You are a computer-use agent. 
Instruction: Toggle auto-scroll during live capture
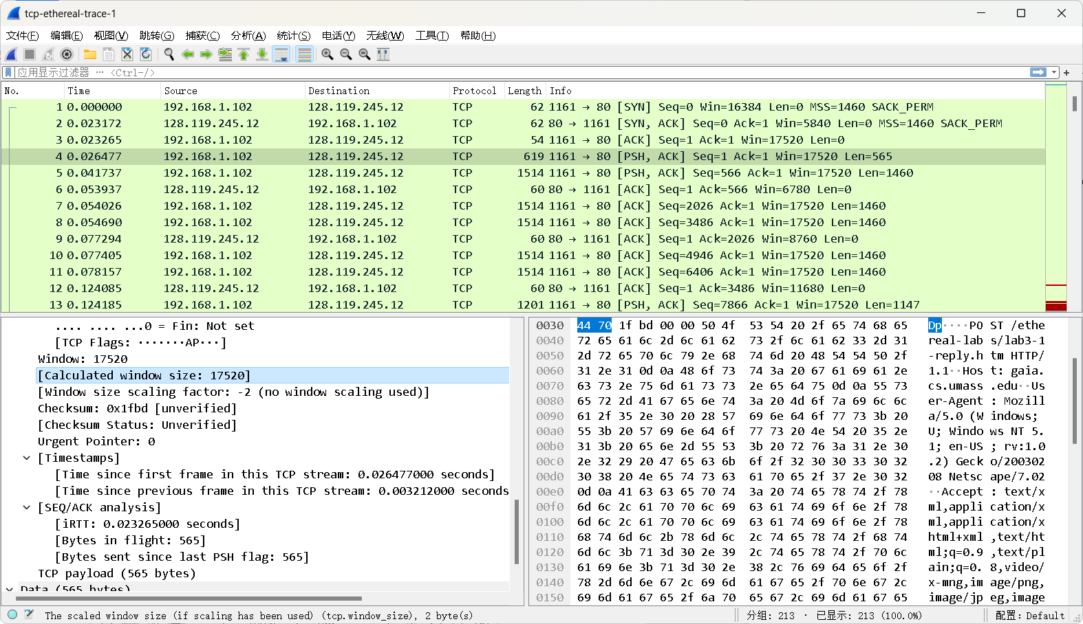(x=281, y=54)
